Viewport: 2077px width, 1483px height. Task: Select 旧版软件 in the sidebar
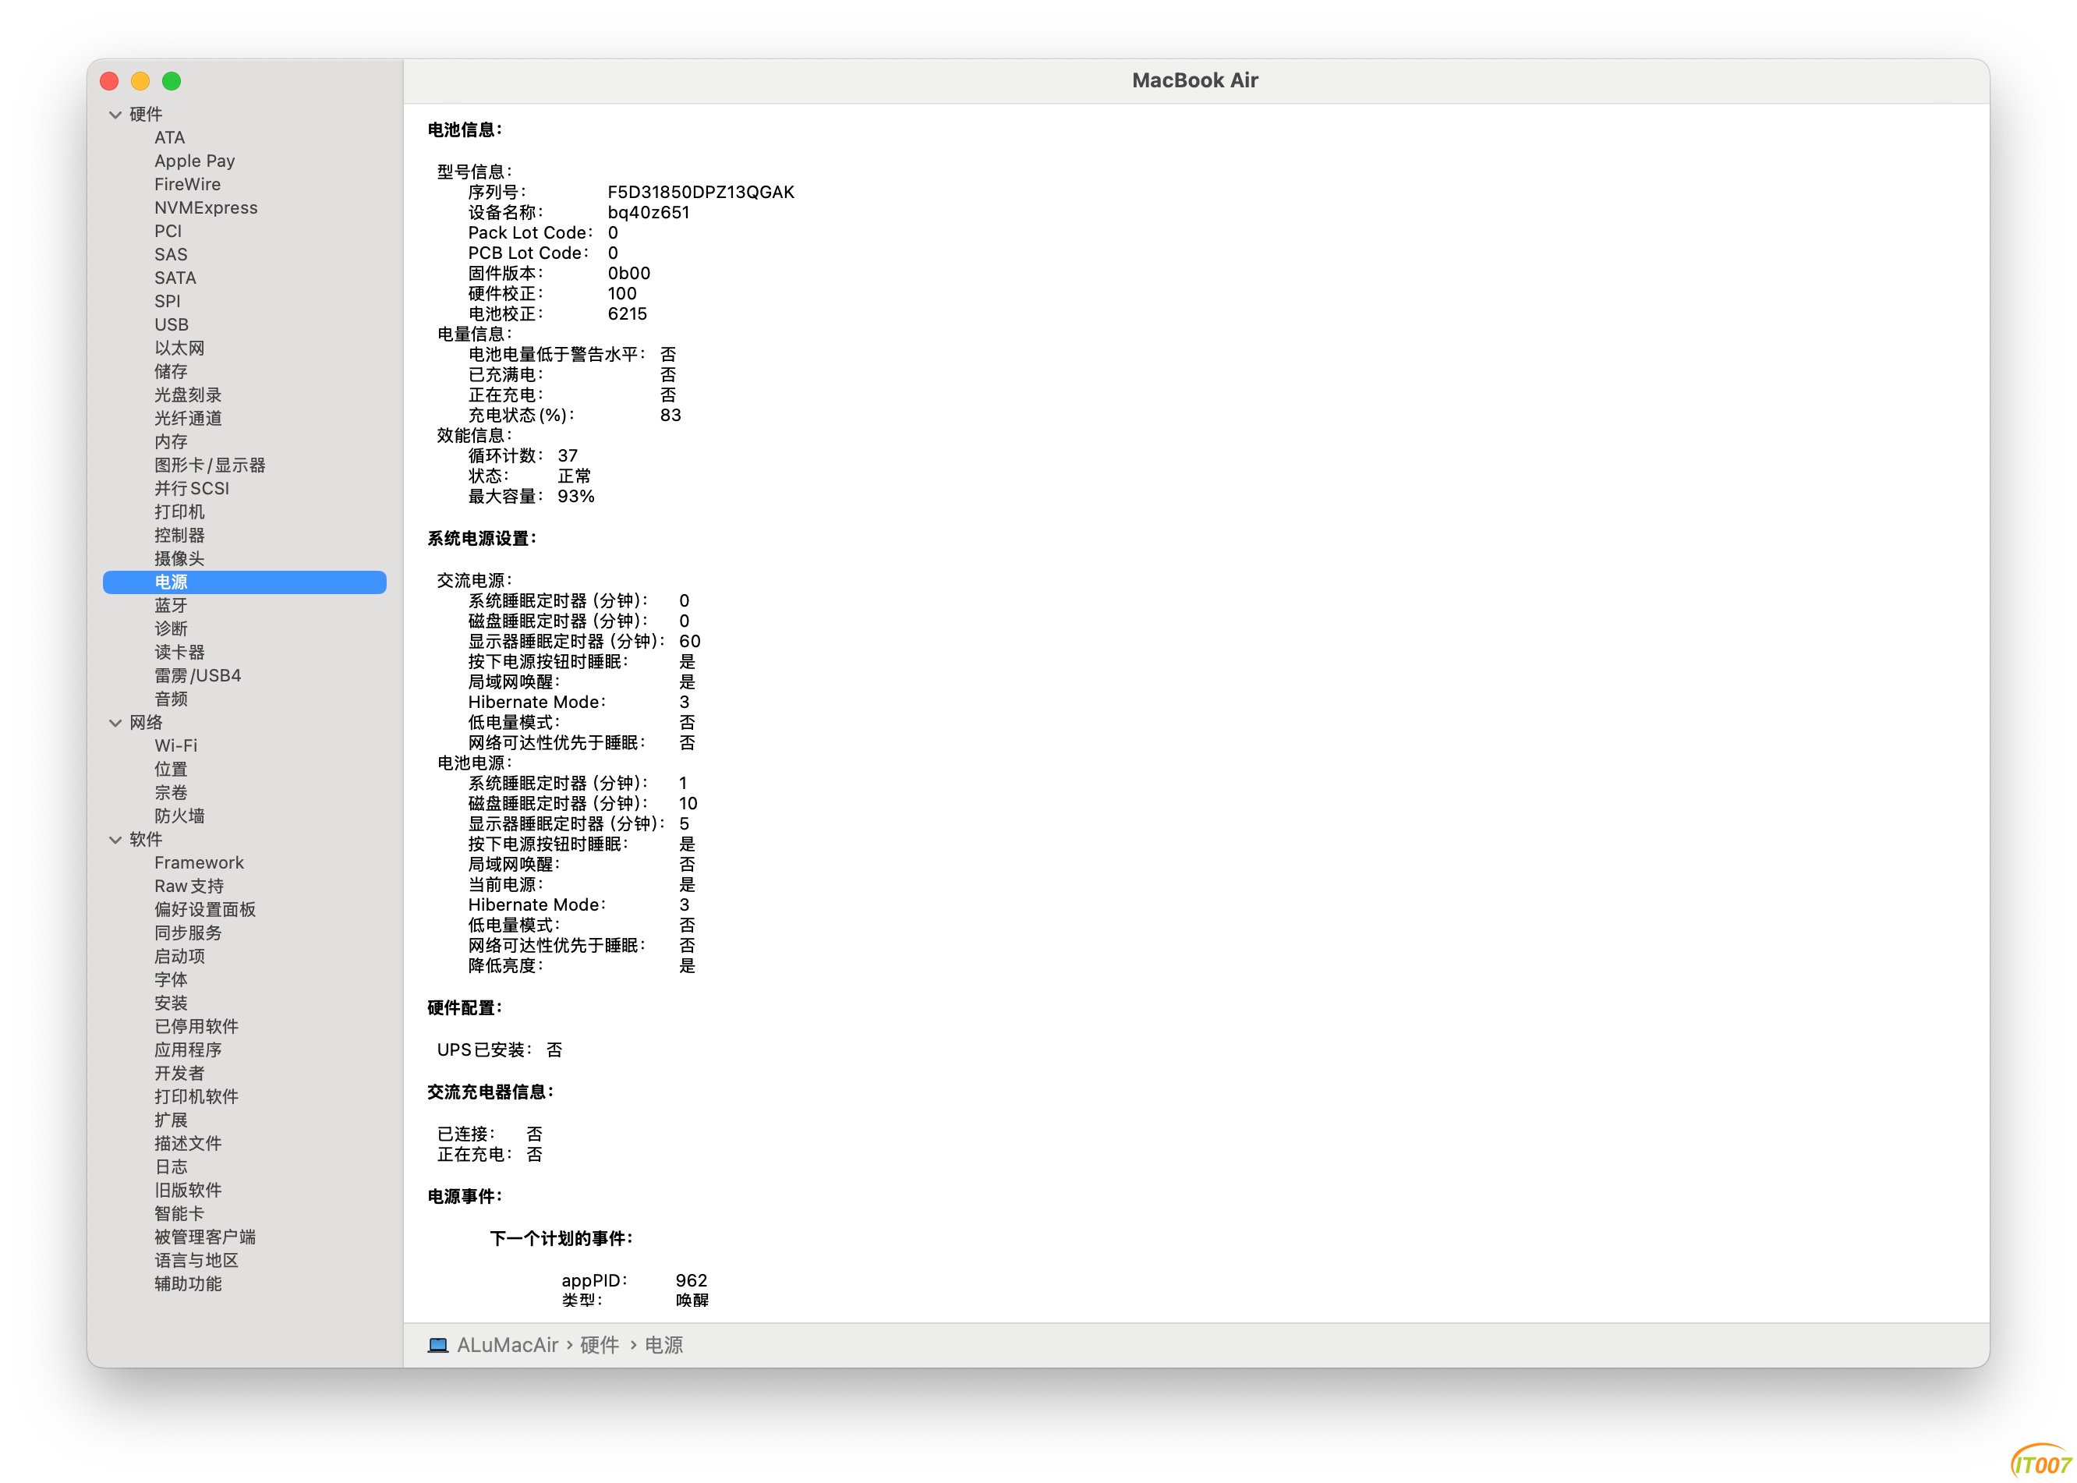pos(187,1190)
